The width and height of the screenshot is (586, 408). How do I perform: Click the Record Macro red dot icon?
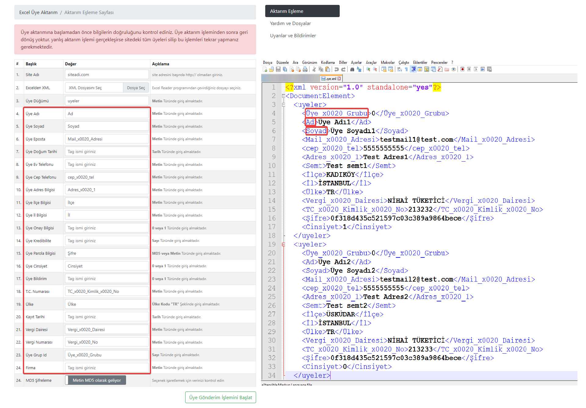click(x=462, y=69)
